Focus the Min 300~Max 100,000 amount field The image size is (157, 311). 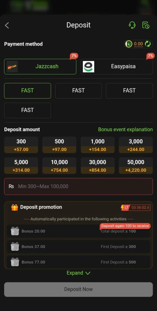pos(78,186)
